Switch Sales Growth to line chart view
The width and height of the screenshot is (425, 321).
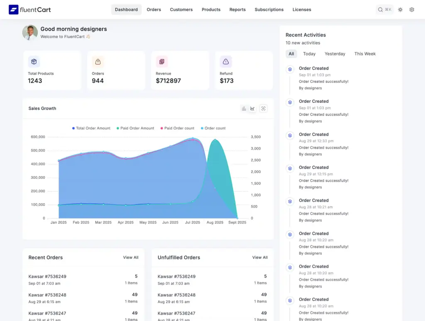253,109
